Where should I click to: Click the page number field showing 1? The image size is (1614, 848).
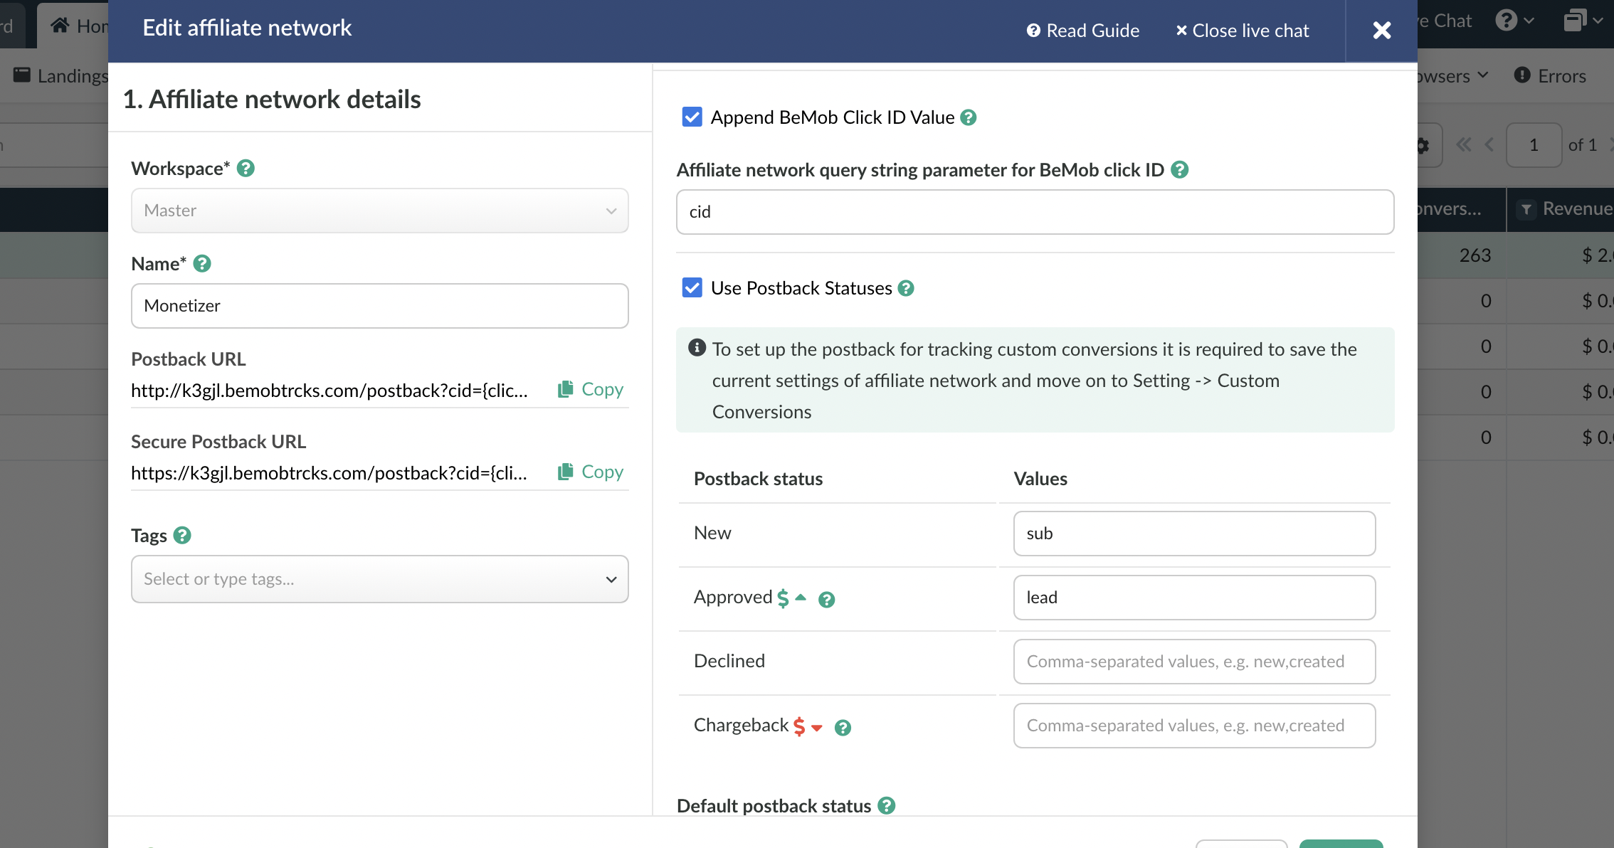1534,145
